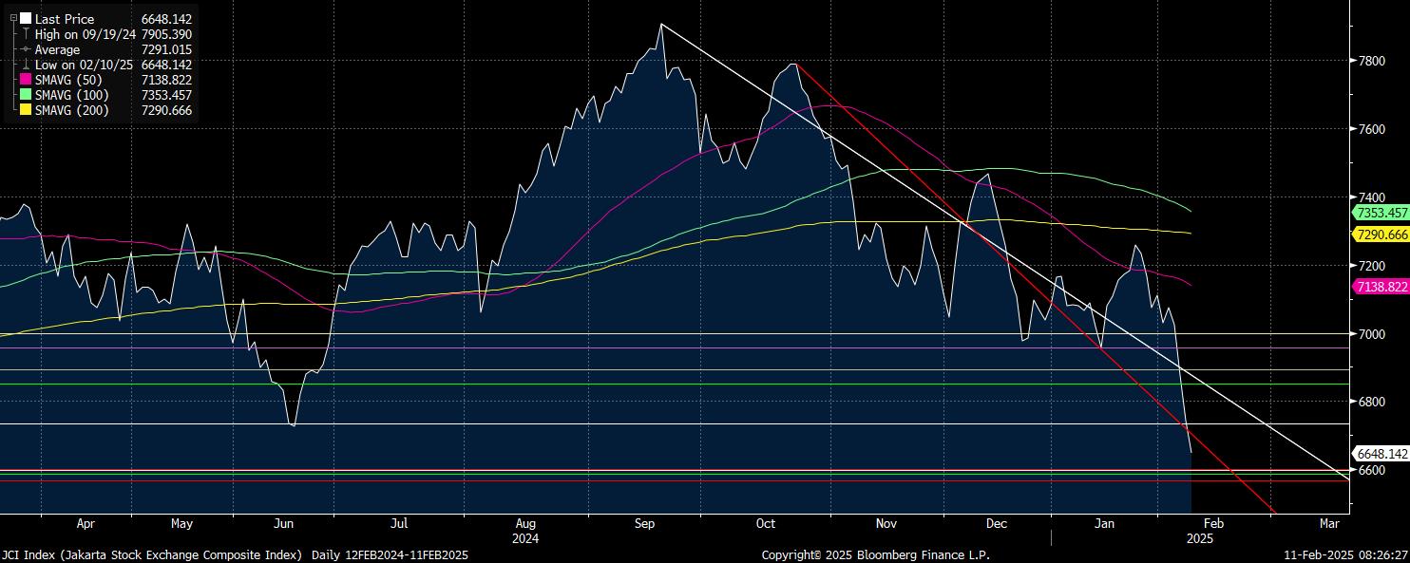Click the green 7353.457 axis price tag
Screen dimensions: 1410x563
coord(1379,212)
